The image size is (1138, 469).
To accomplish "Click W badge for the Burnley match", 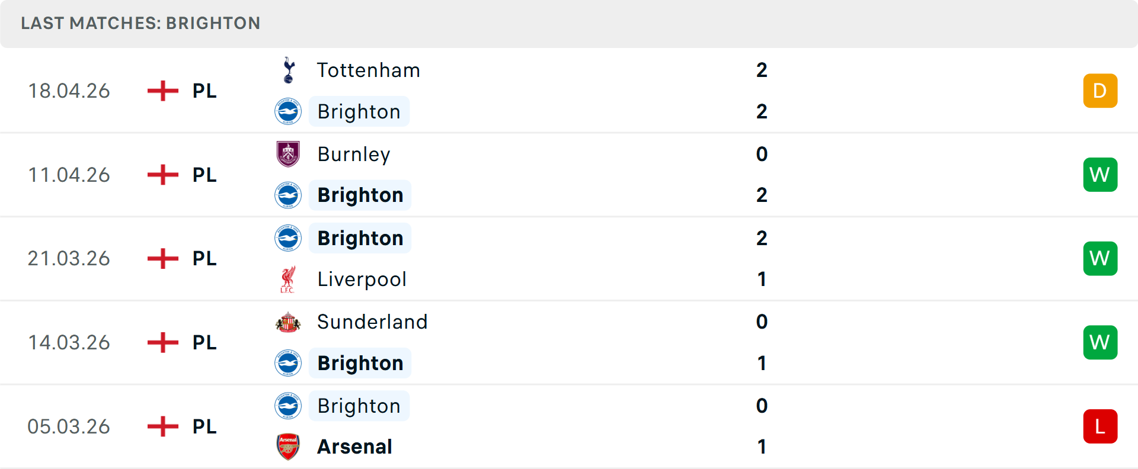I will pos(1100,175).
